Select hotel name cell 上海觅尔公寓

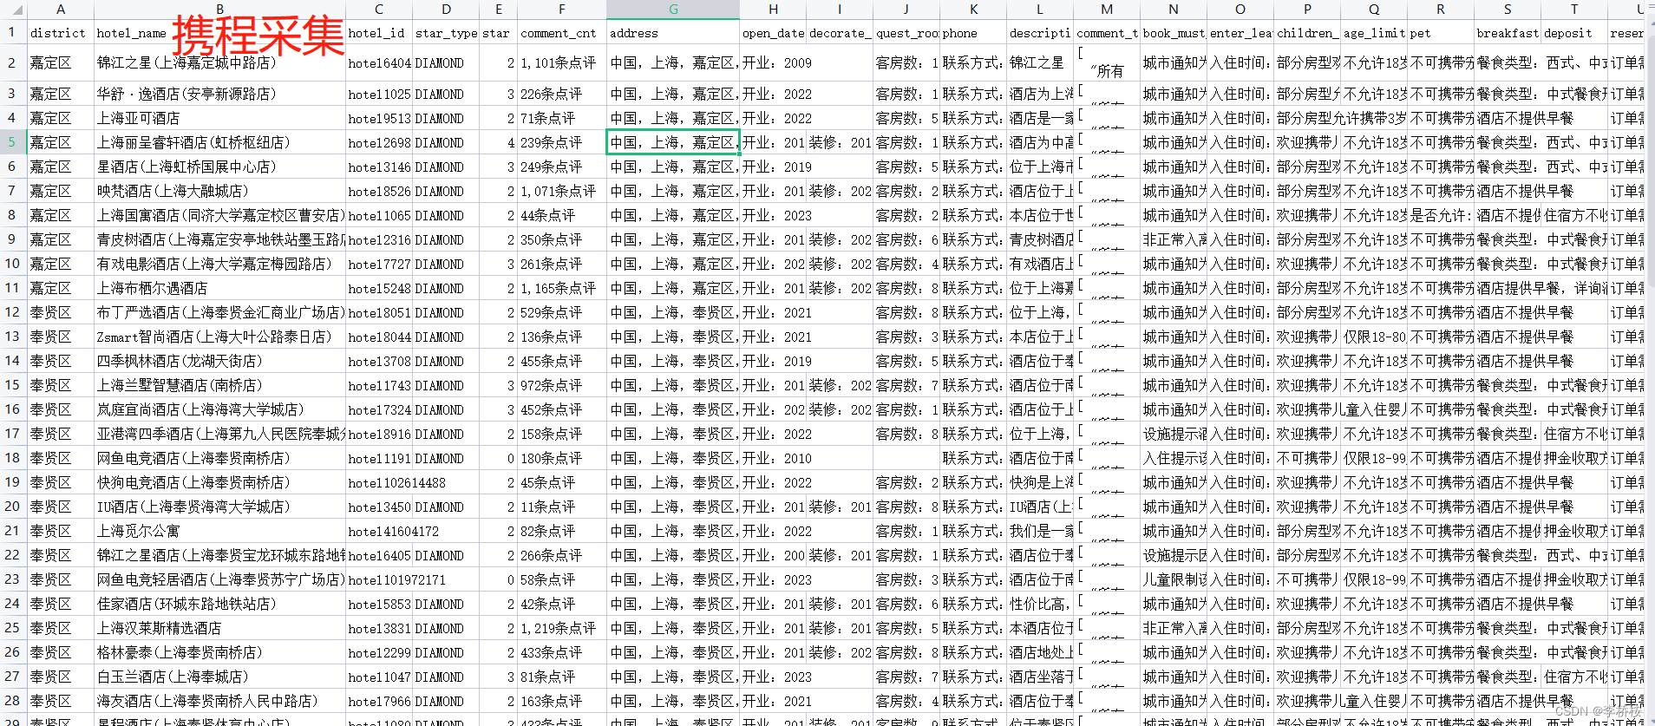tap(219, 531)
